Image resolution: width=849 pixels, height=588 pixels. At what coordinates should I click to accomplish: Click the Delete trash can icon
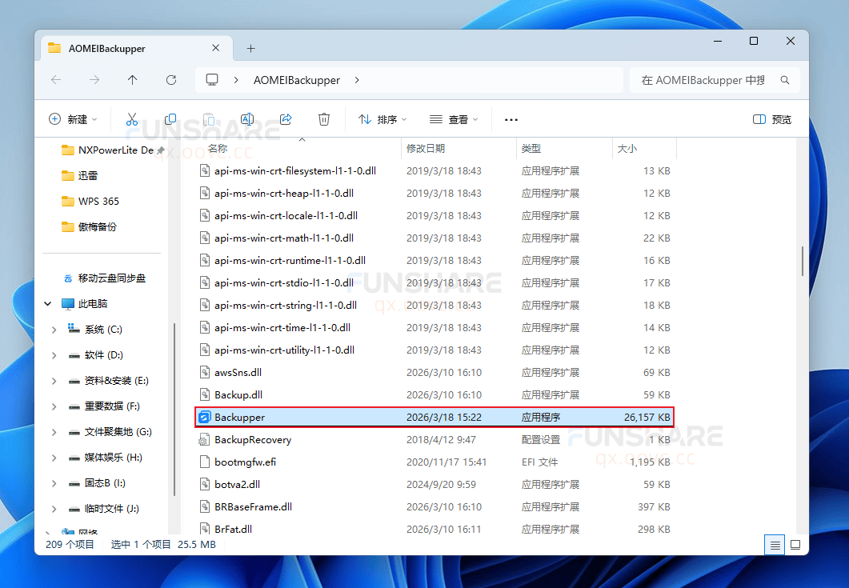tap(324, 119)
